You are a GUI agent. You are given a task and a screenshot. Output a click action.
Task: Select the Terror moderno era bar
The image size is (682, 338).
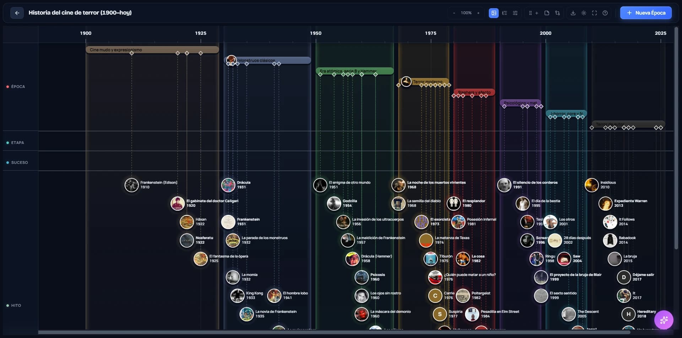point(424,82)
